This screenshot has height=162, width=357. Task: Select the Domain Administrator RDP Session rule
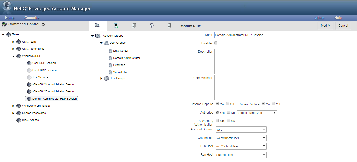[x=51, y=99]
